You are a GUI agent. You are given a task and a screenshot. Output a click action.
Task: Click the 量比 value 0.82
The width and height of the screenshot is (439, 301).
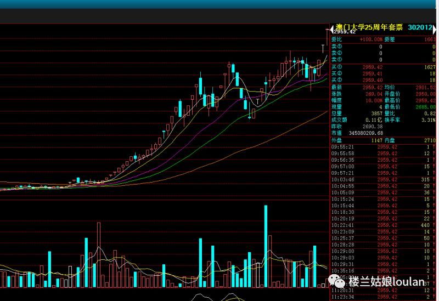tap(430, 113)
